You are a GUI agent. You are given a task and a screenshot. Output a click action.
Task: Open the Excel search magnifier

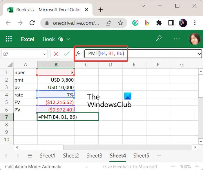159,38
